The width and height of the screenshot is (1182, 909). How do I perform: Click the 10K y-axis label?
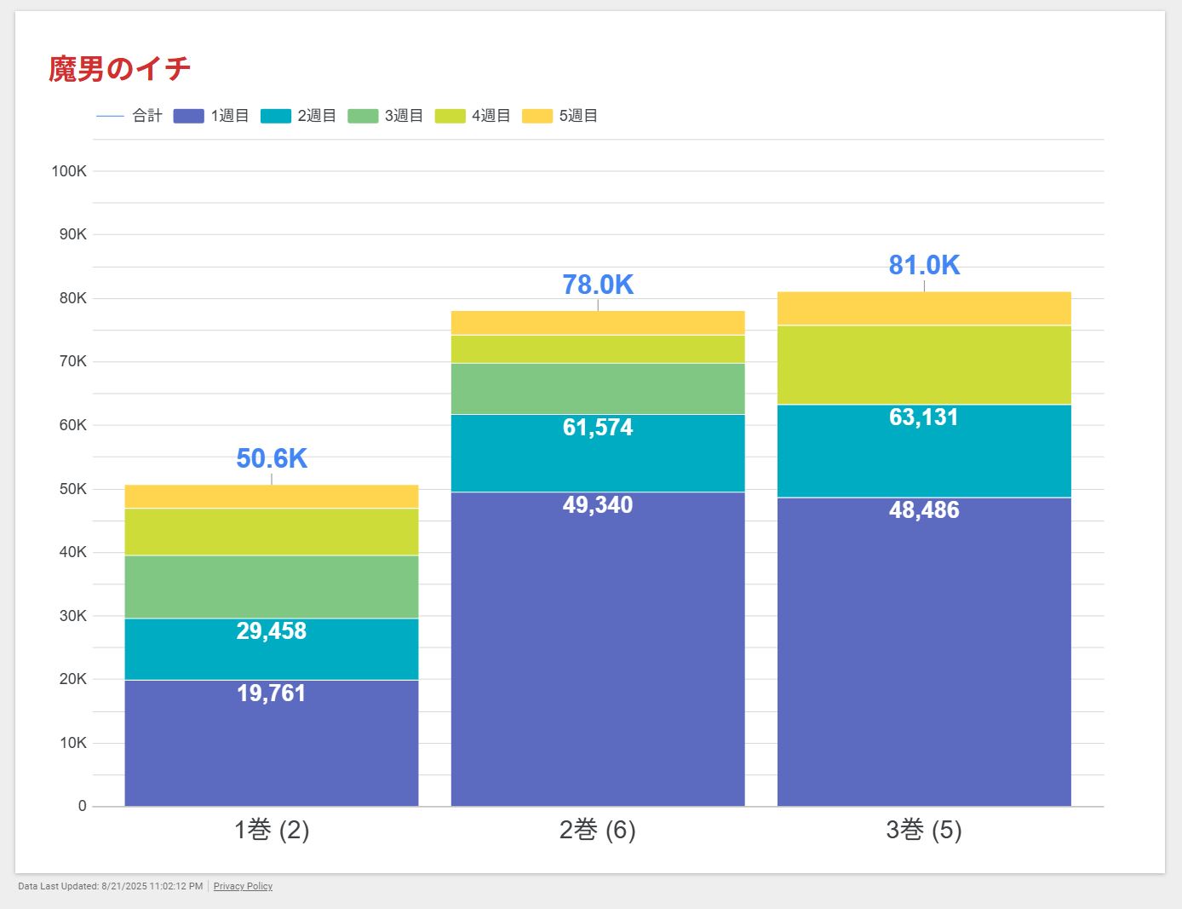point(73,743)
